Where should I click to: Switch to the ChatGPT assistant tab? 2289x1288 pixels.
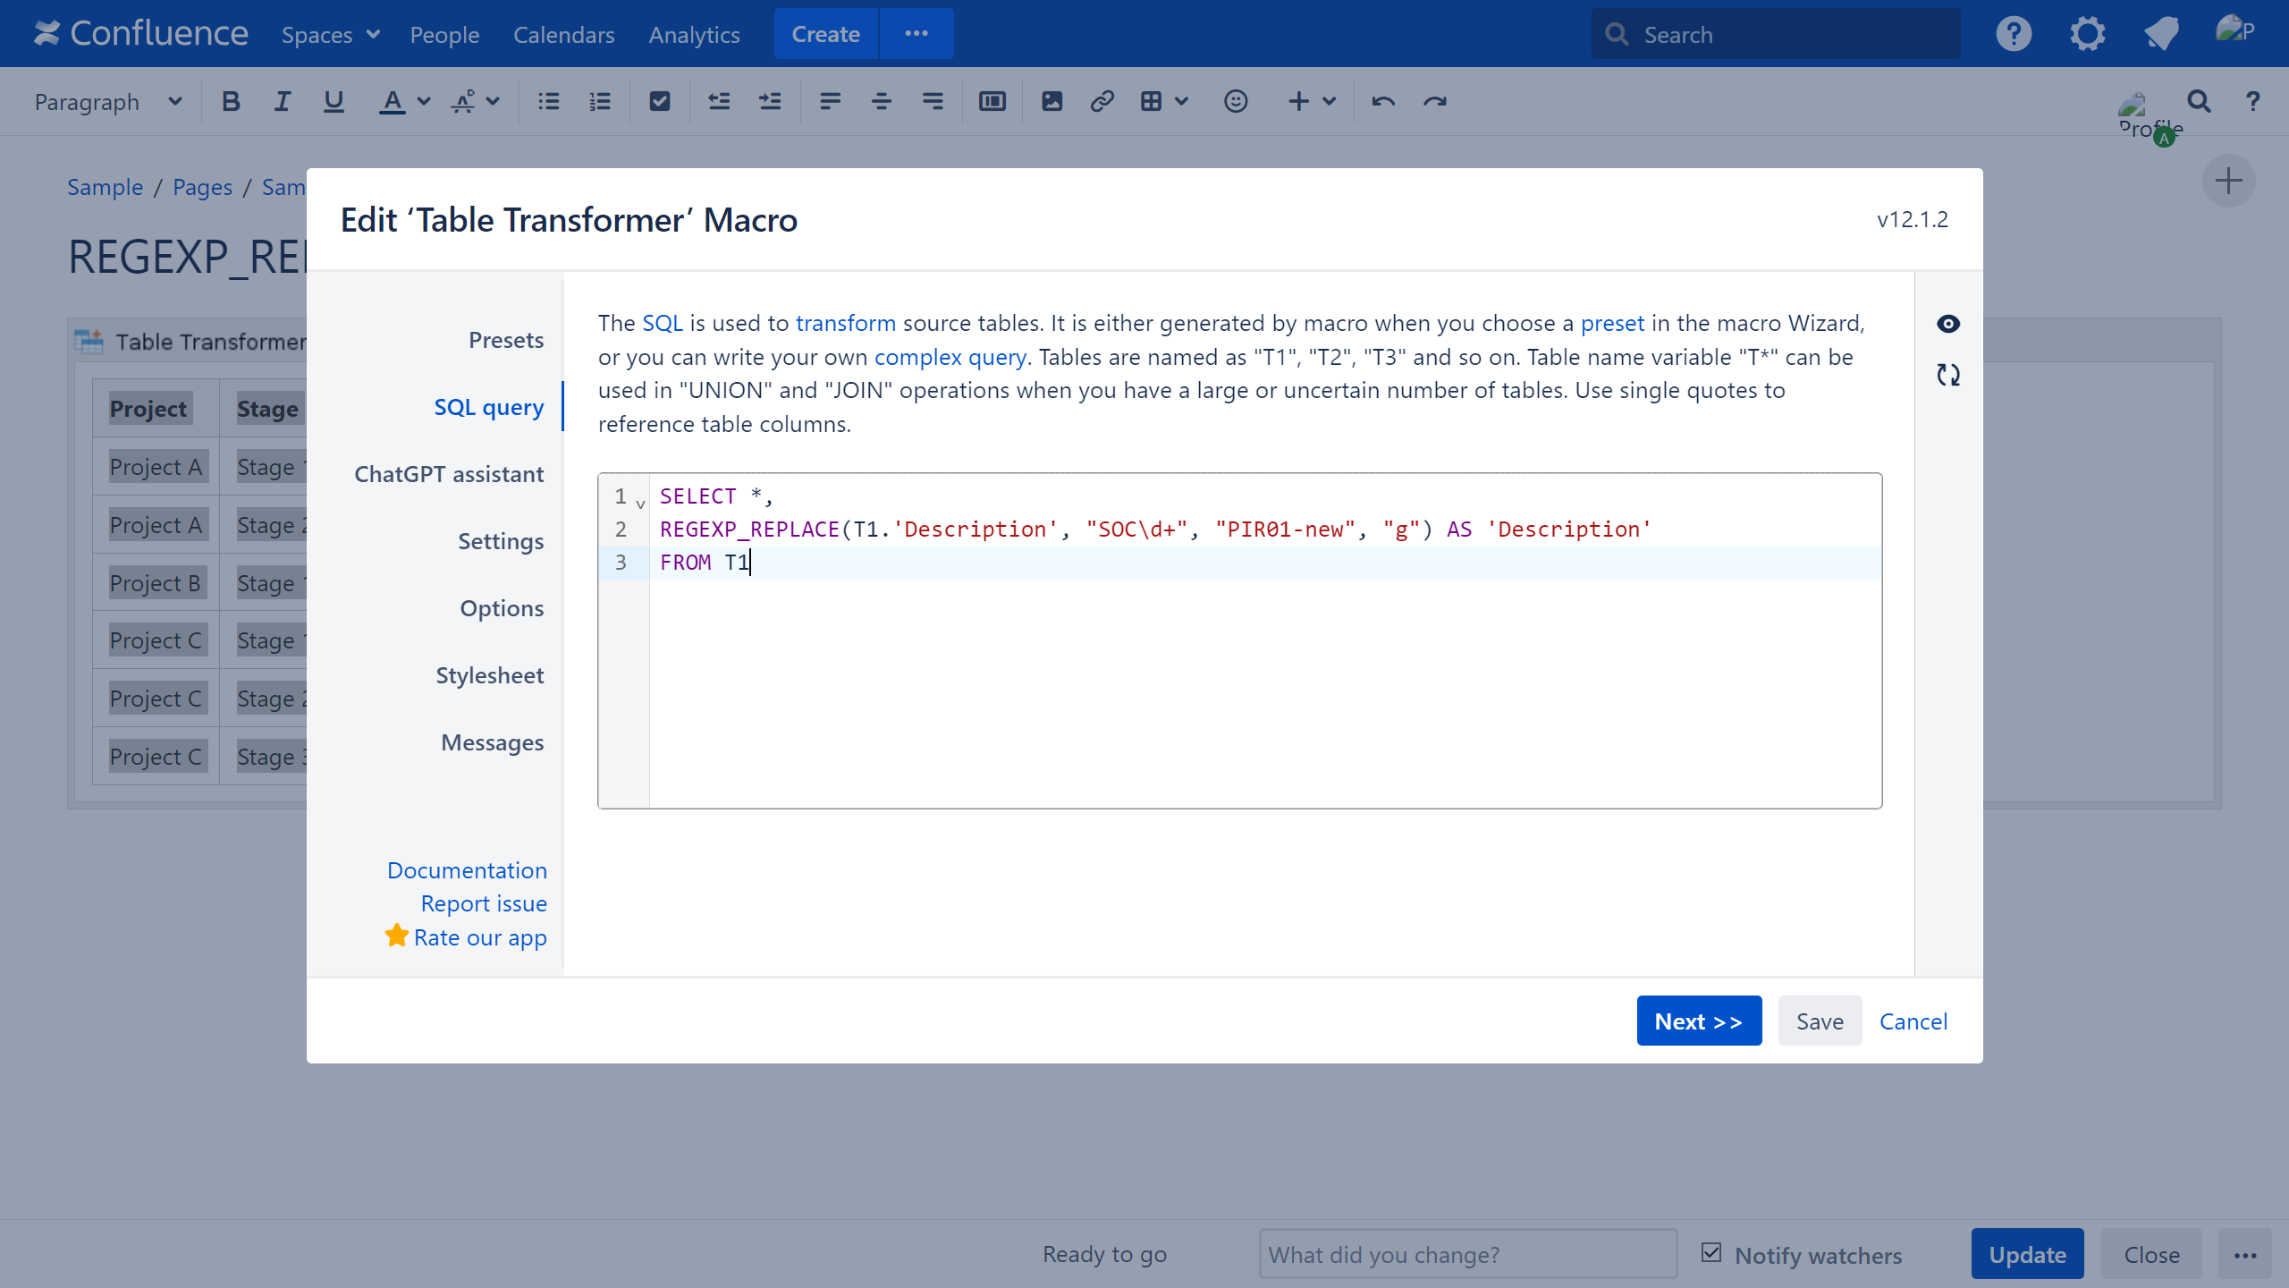(449, 474)
